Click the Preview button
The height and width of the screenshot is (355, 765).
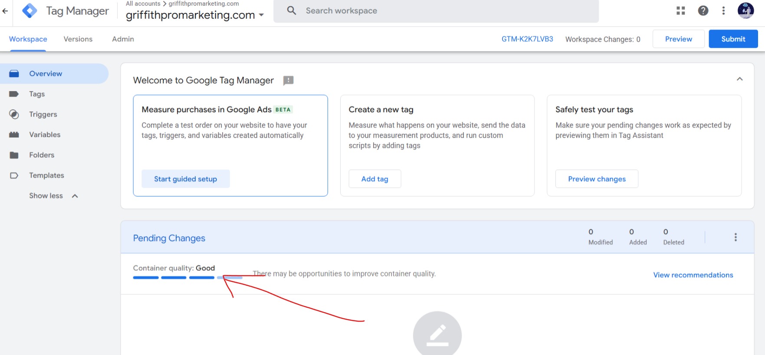point(679,39)
